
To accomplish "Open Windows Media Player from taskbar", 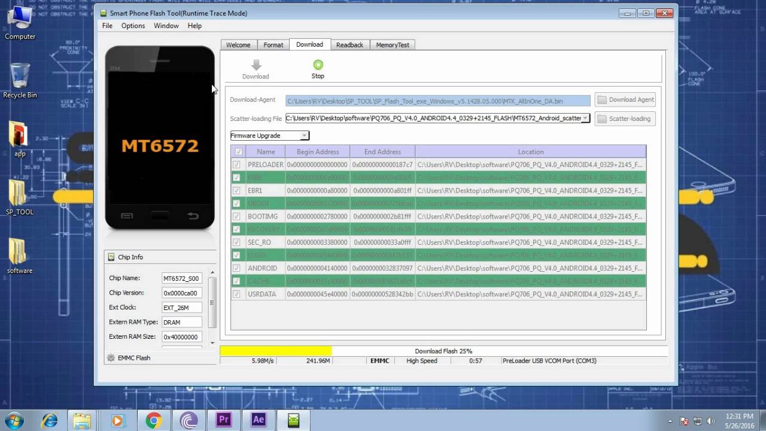I will coord(117,420).
